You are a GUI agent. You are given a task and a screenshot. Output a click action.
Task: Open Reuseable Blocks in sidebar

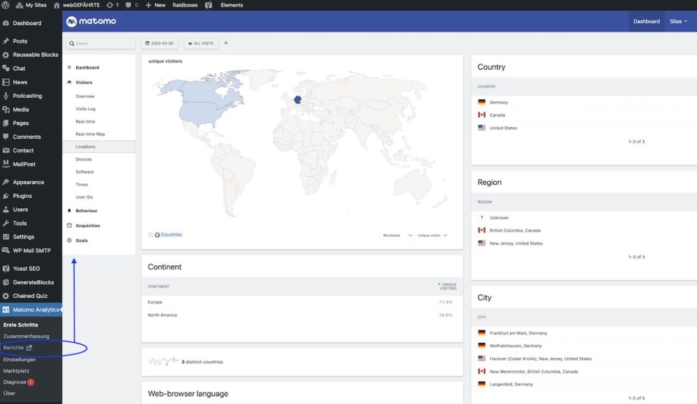[x=35, y=54]
